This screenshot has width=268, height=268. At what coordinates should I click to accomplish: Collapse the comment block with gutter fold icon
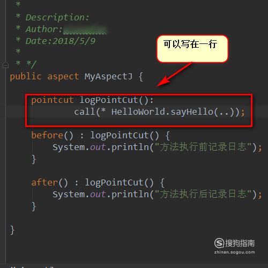click(x=5, y=65)
